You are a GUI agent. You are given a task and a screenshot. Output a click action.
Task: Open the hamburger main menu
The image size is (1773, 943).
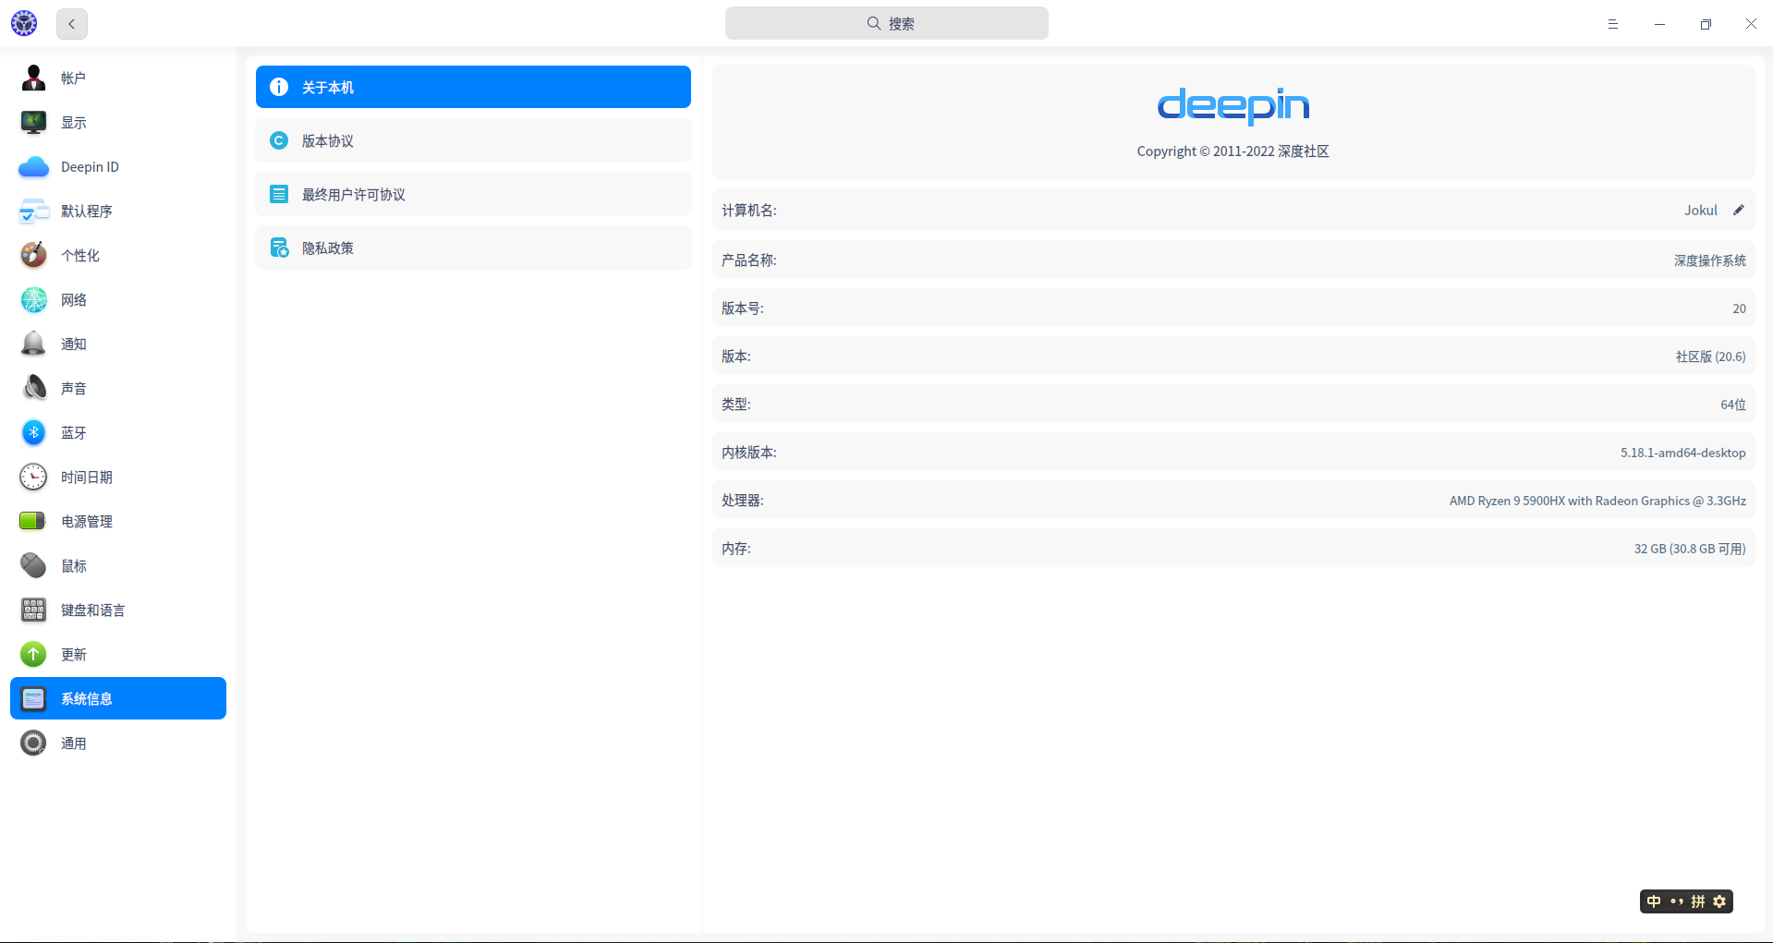coord(1613,24)
